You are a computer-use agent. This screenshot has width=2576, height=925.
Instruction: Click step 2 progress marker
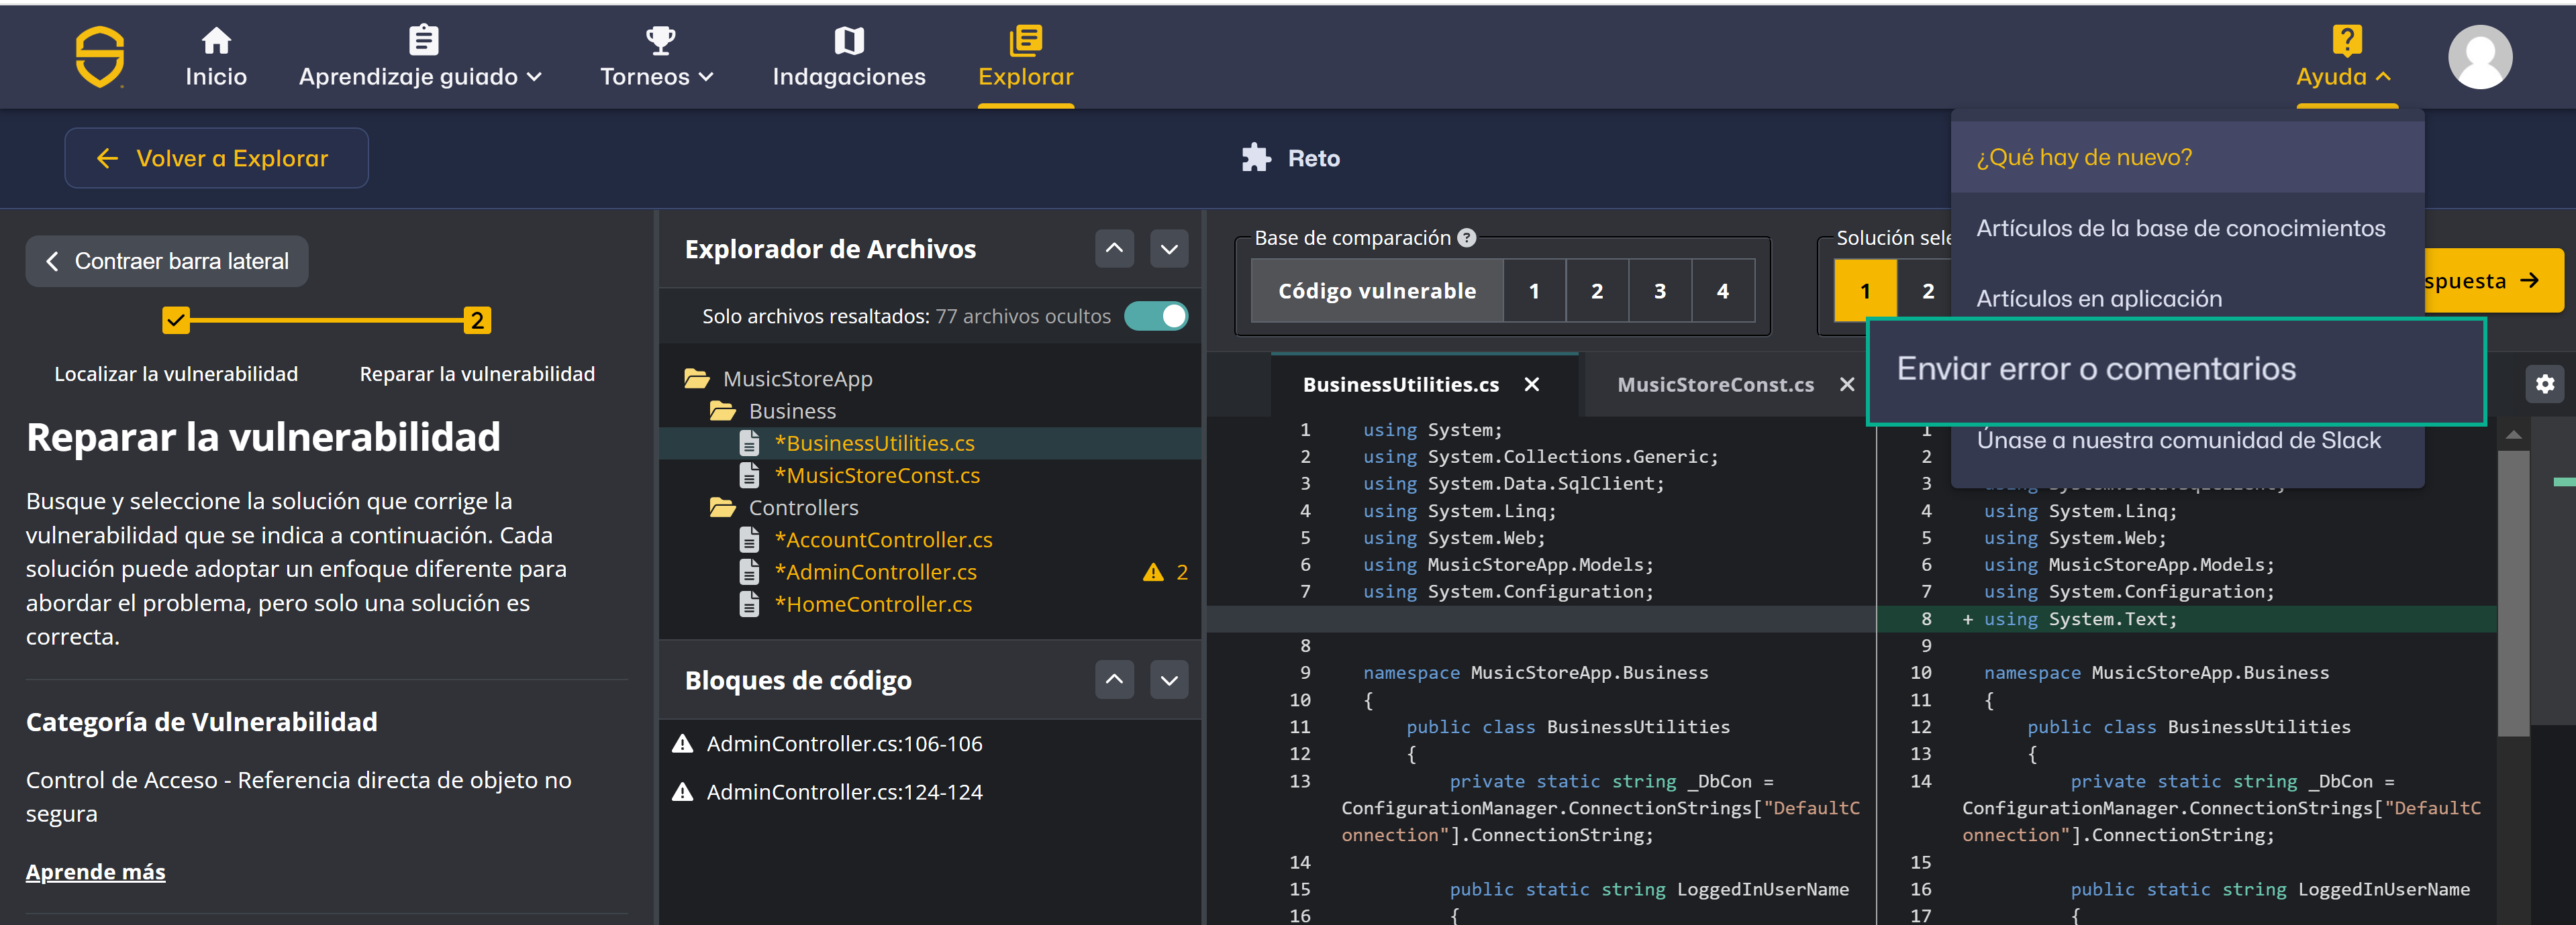477,321
